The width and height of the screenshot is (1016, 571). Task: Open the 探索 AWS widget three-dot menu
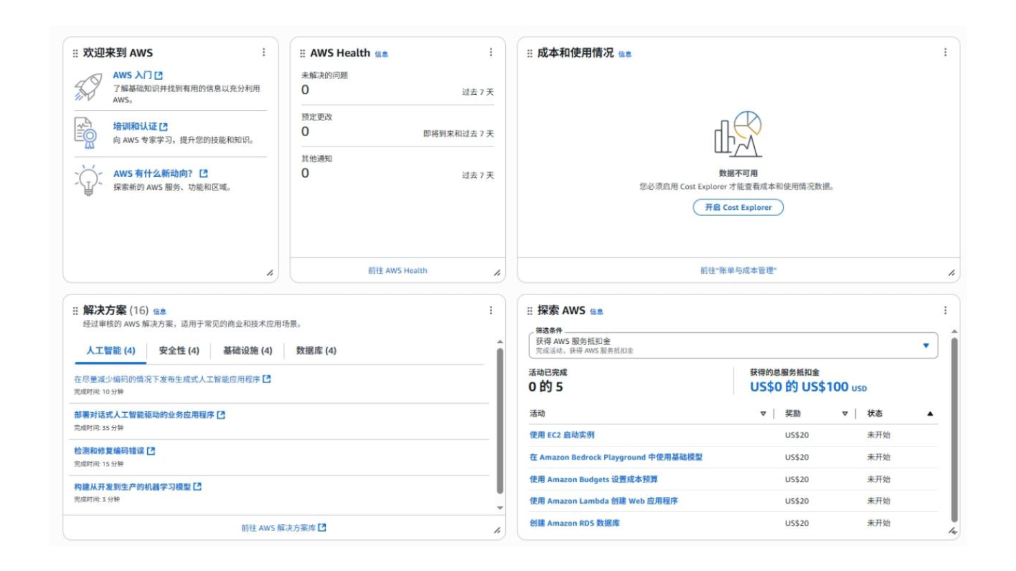coord(945,310)
